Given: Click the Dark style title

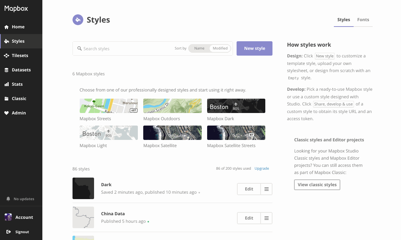Looking at the screenshot, I should point(106,184).
